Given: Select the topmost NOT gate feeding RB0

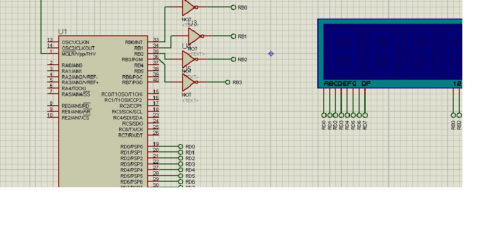Looking at the screenshot, I should (x=189, y=7).
